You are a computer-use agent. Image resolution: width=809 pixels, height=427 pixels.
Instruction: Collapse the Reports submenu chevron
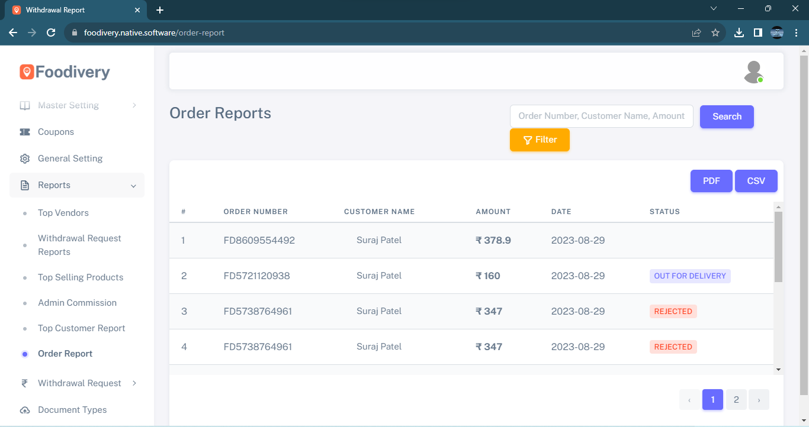pos(133,186)
